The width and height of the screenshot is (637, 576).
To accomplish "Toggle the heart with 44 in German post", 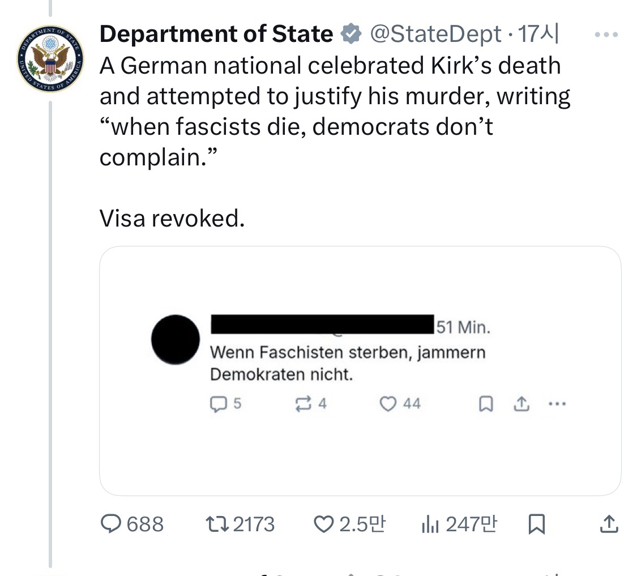I will pos(388,403).
